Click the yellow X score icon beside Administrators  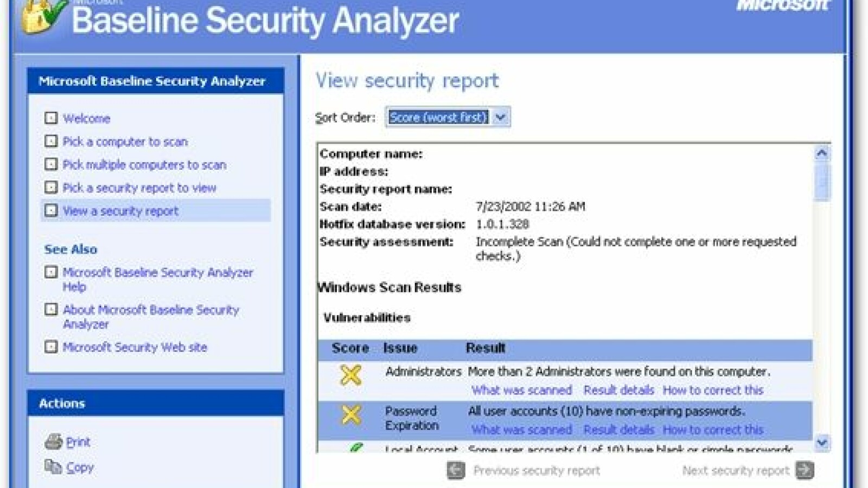[350, 375]
